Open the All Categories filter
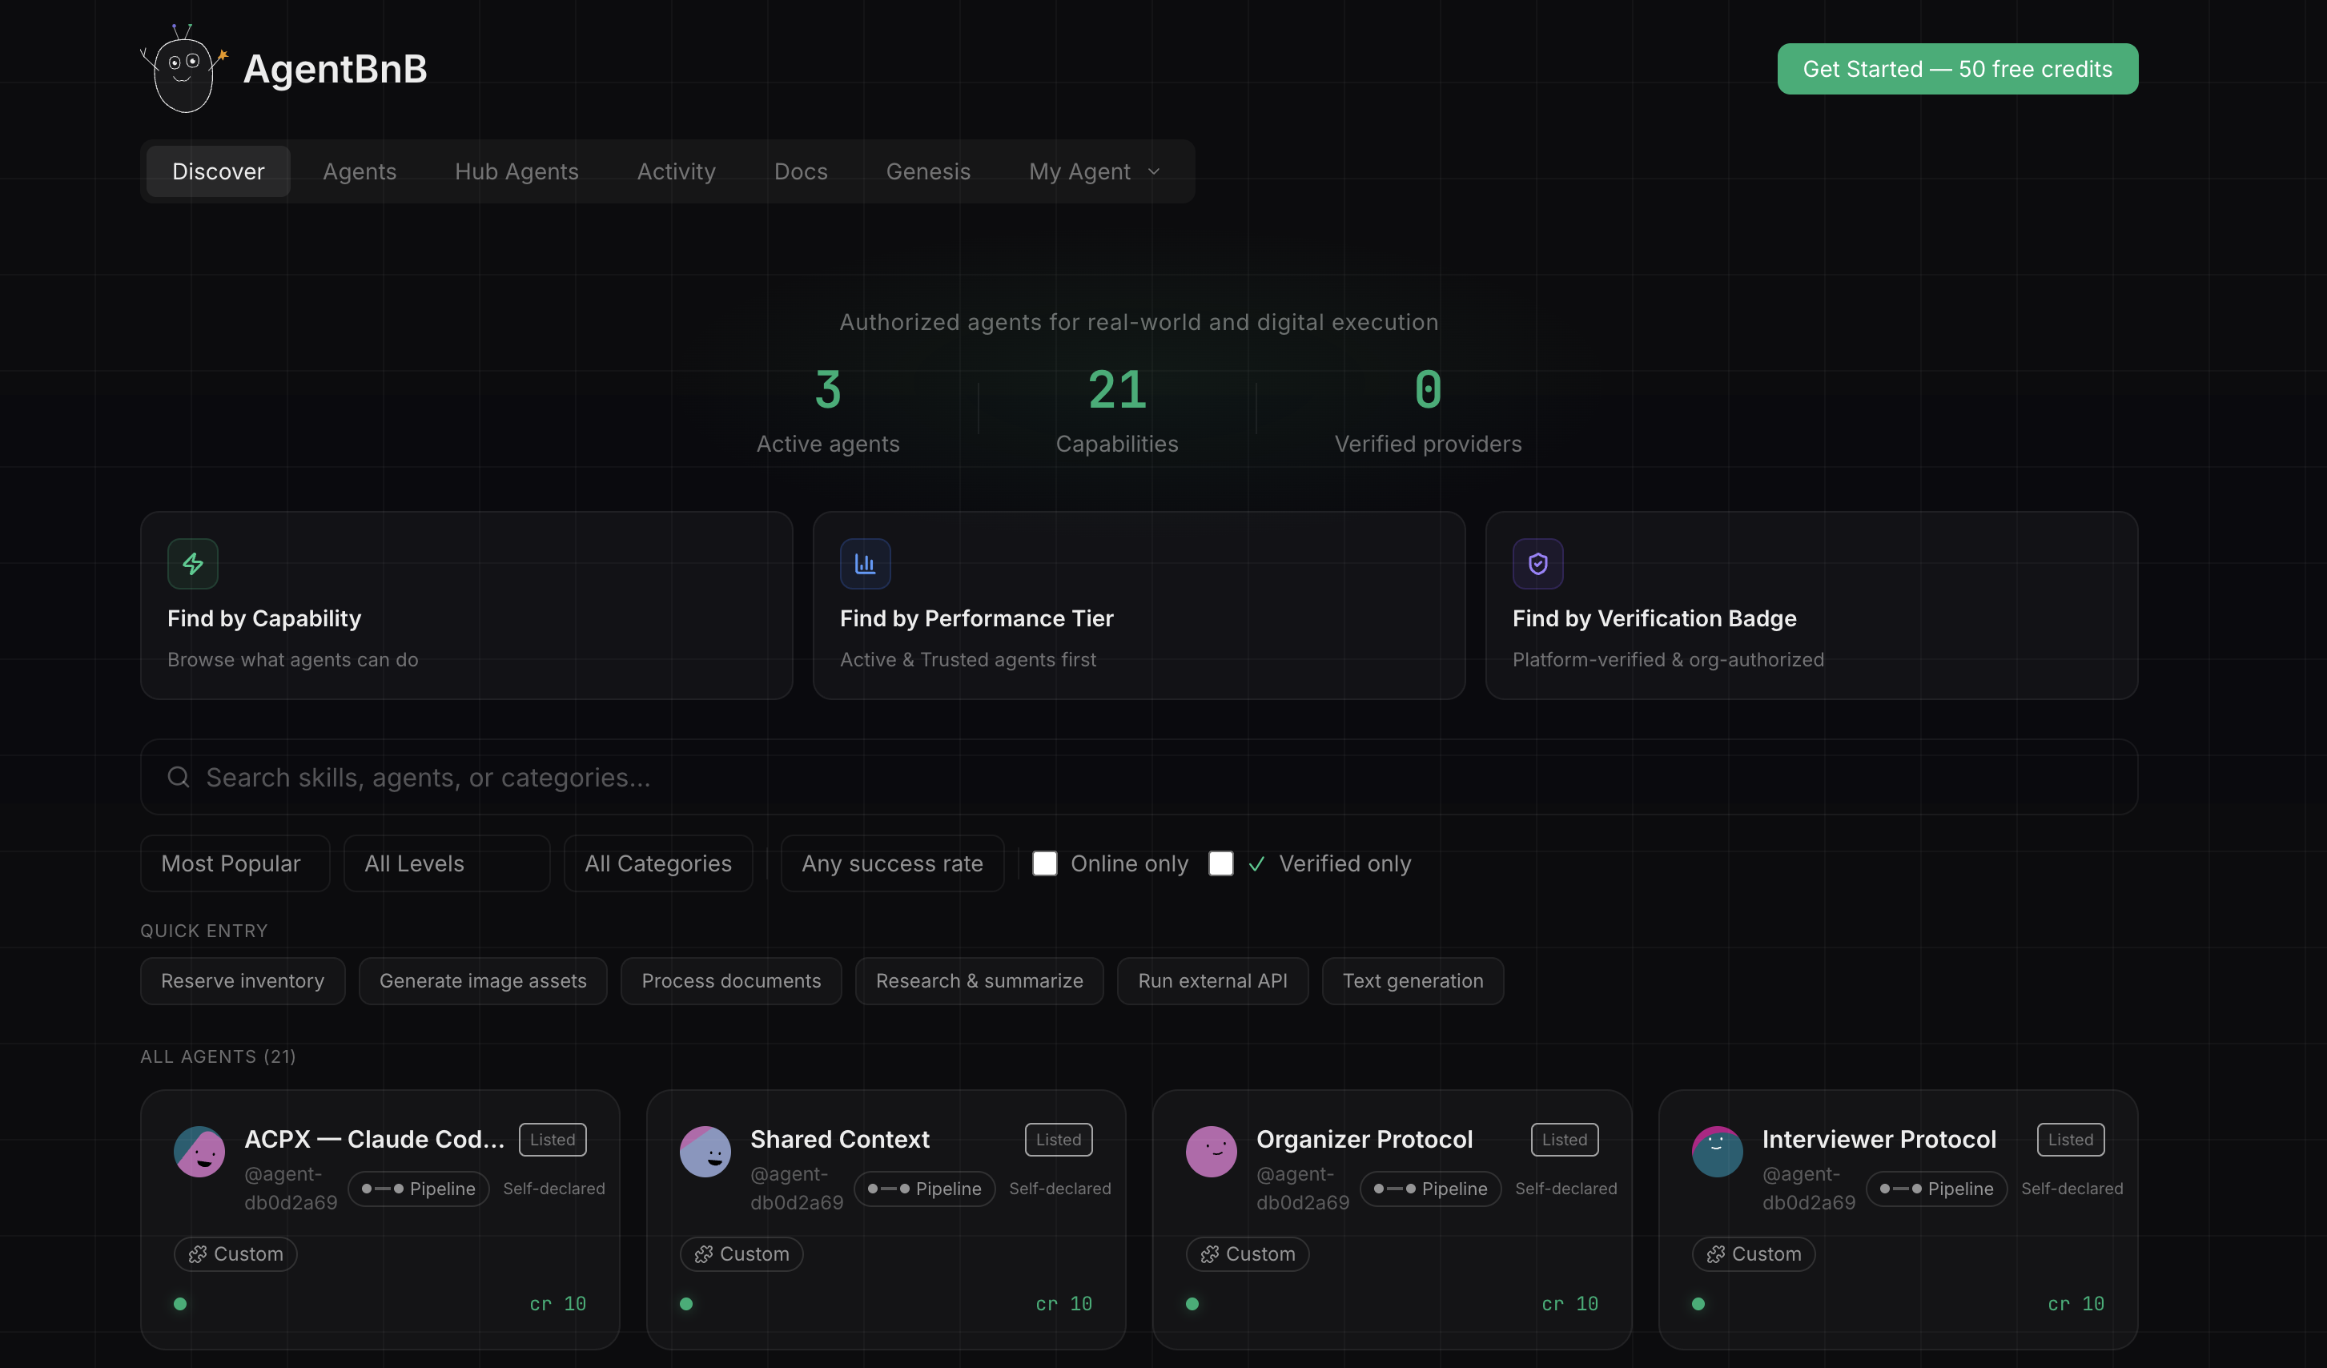 pos(657,863)
